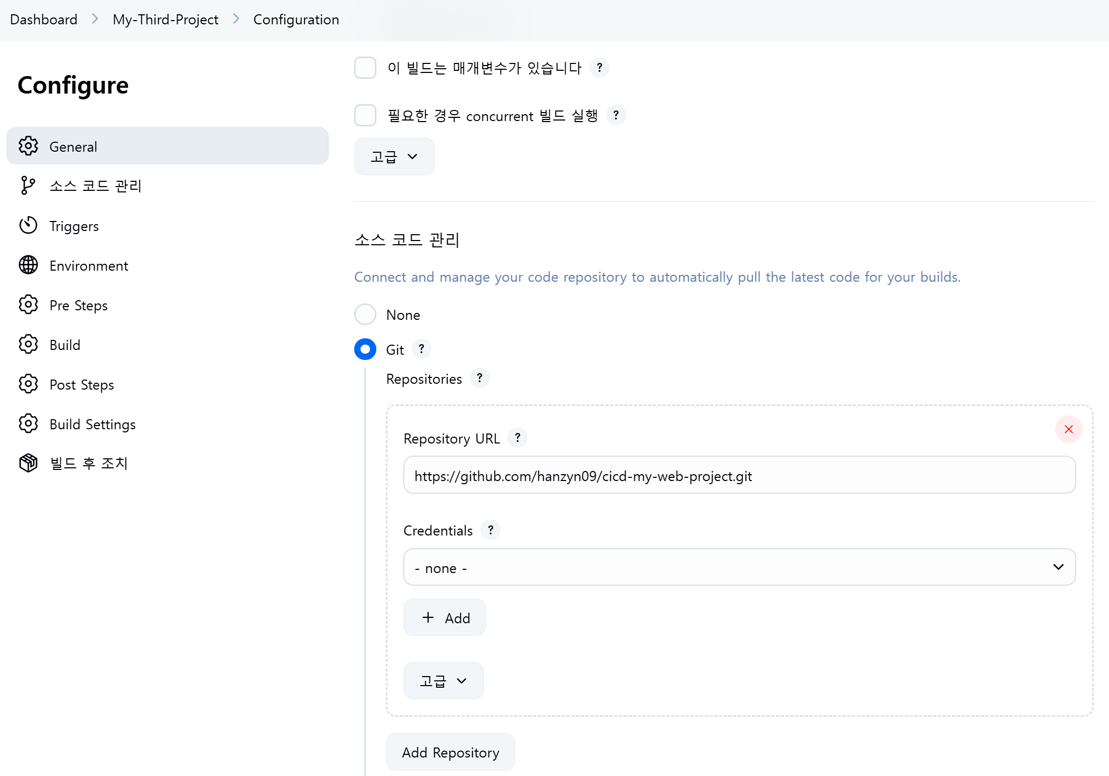Open help icon next to Repository URL
This screenshot has width=1109, height=776.
tap(517, 438)
